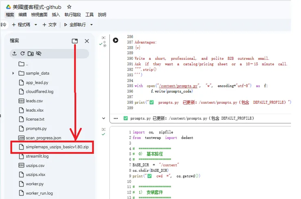The image size is (301, 199).
Task: Open the 工具 menu
Action: (x=89, y=15)
